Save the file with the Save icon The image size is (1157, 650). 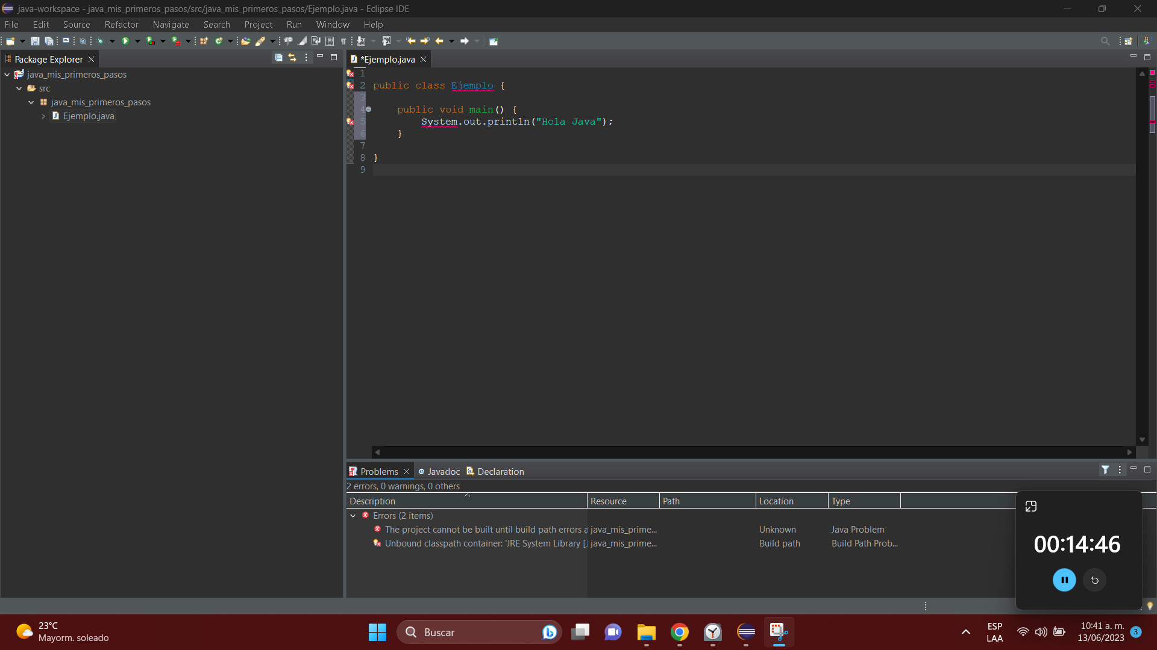[x=35, y=41]
